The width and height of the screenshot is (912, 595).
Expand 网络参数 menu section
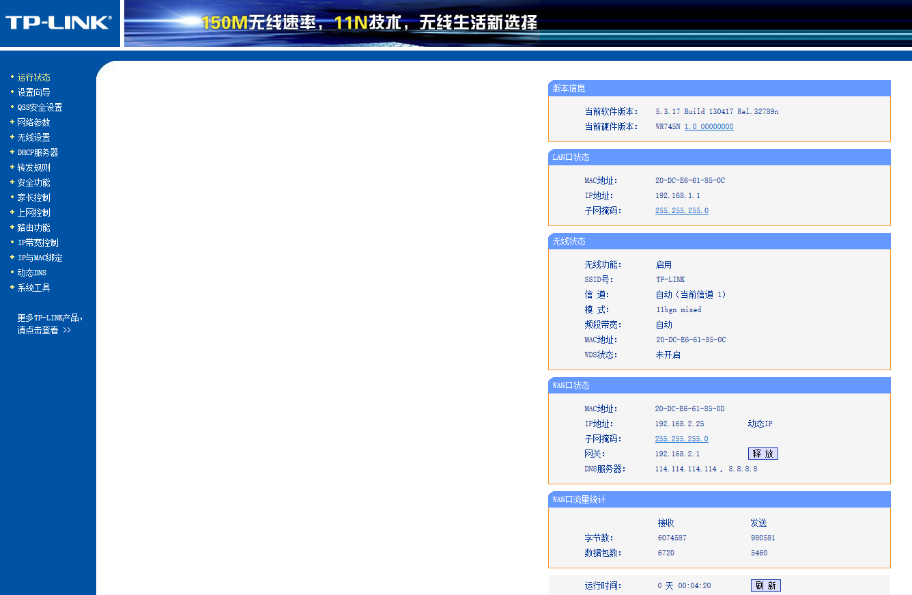[x=34, y=122]
